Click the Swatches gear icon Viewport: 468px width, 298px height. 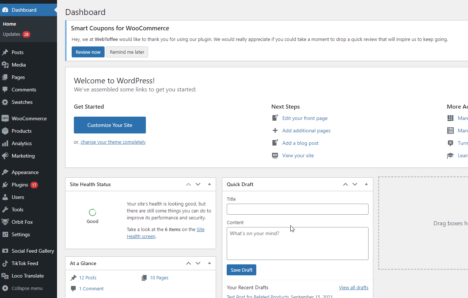(5, 102)
